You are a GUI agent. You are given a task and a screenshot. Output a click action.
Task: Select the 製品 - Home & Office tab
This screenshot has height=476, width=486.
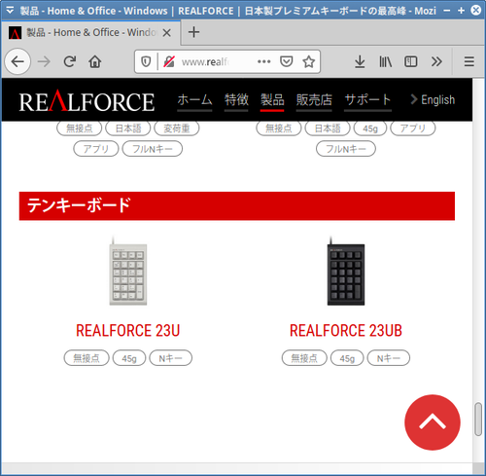pyautogui.click(x=90, y=32)
